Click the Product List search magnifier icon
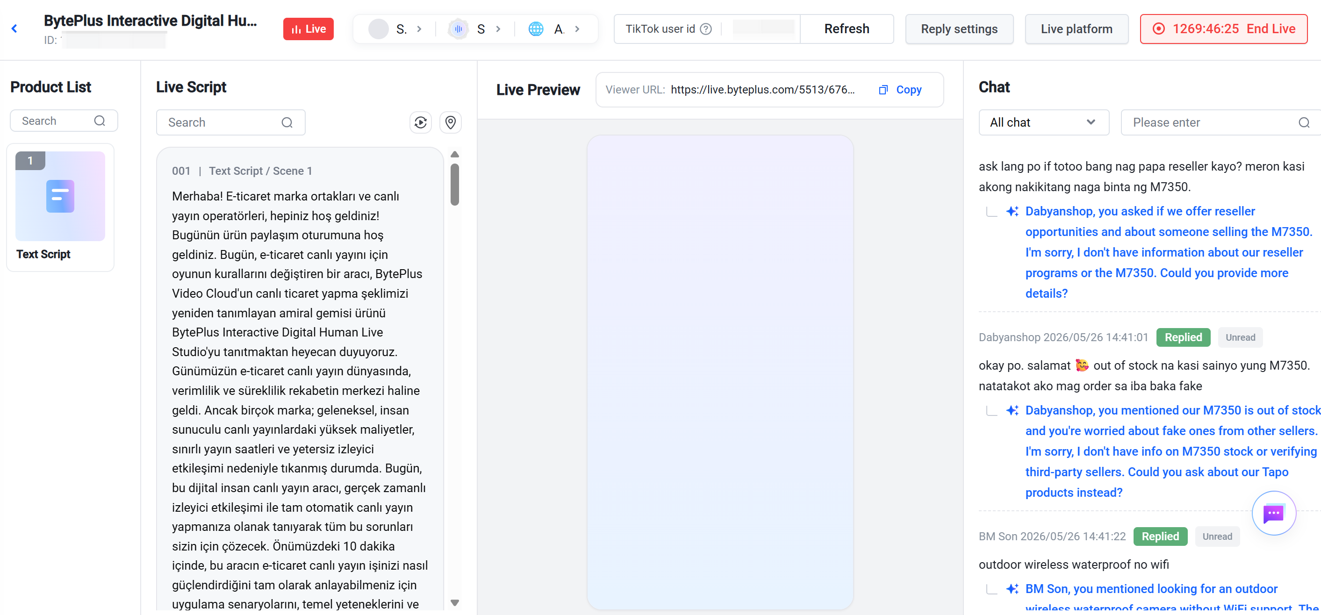This screenshot has width=1321, height=615. click(100, 121)
